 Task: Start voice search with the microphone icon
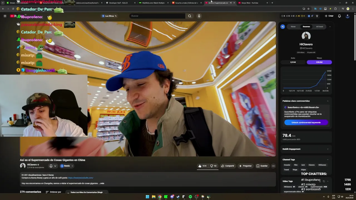(199, 16)
